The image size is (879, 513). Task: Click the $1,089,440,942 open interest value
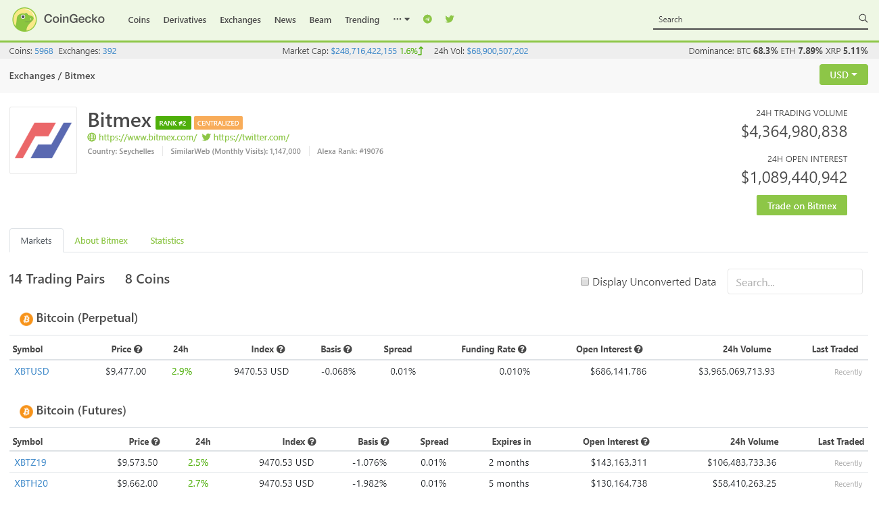[794, 178]
